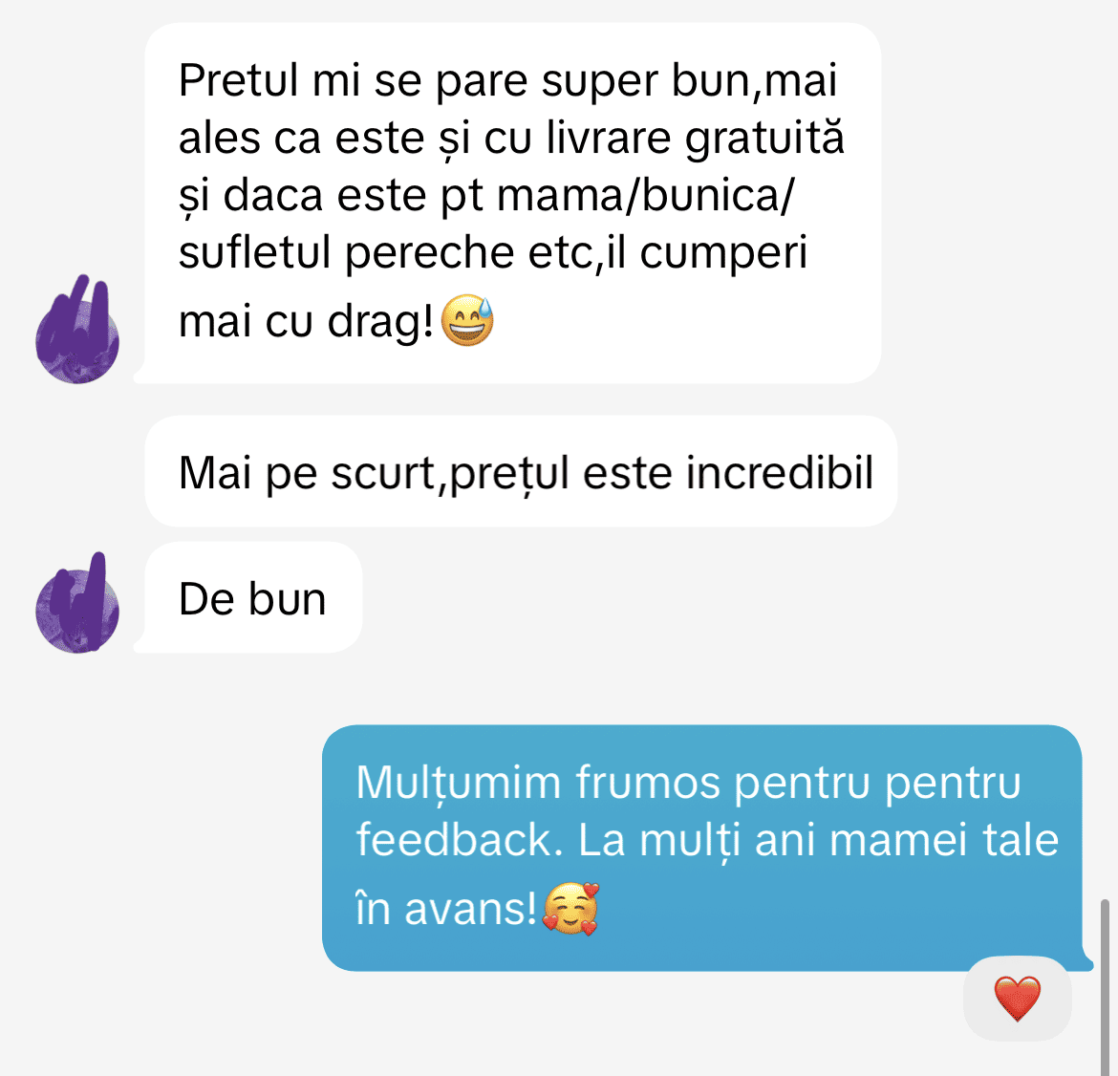Click the word 'incredibil' in the second bubble
Viewport: 1118px width, 1076px height.
click(x=780, y=472)
